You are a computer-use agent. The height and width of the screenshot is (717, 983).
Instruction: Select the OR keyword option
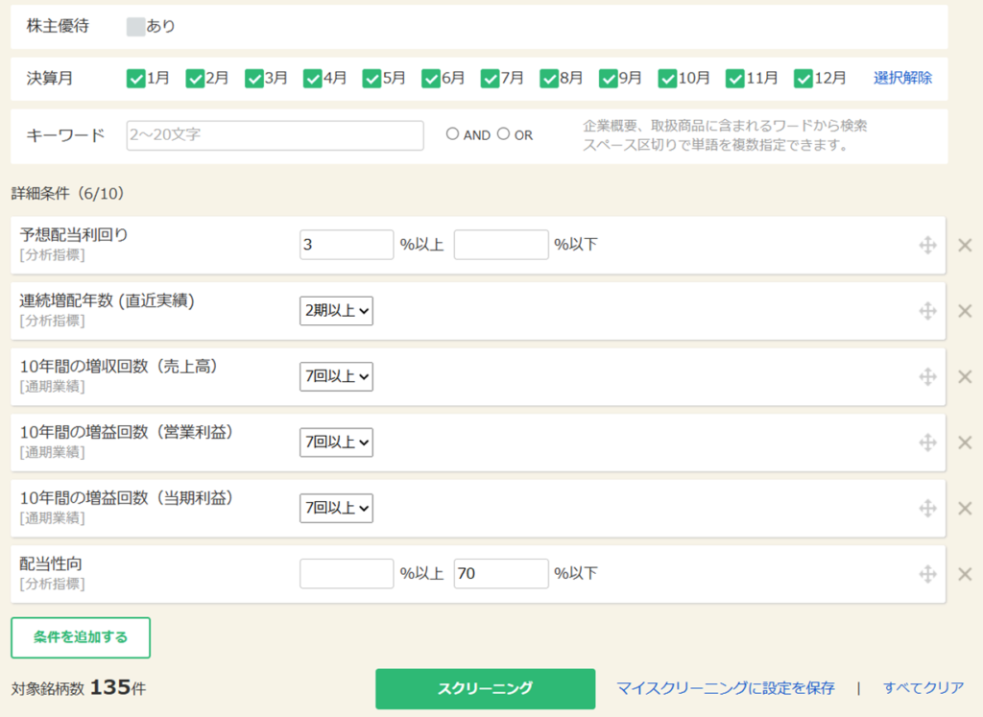click(503, 133)
